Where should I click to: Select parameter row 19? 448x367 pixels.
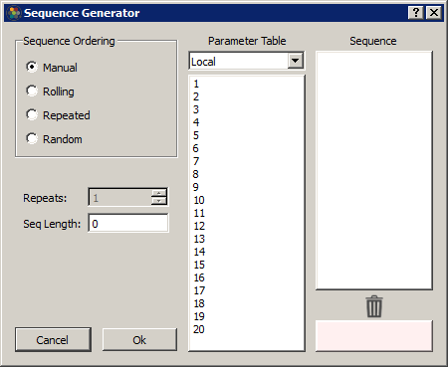246,316
